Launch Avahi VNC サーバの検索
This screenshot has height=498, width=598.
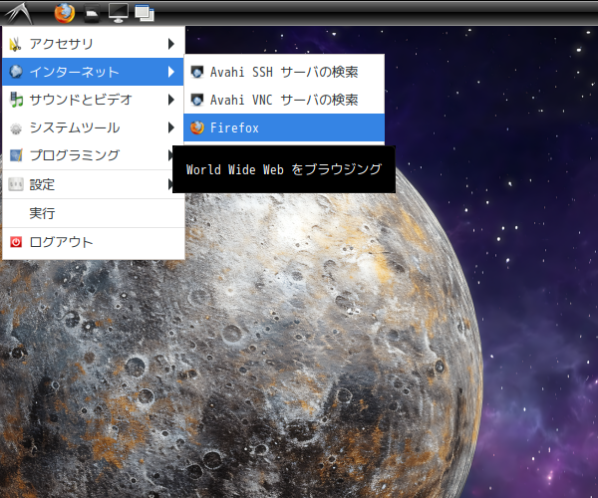coord(284,100)
